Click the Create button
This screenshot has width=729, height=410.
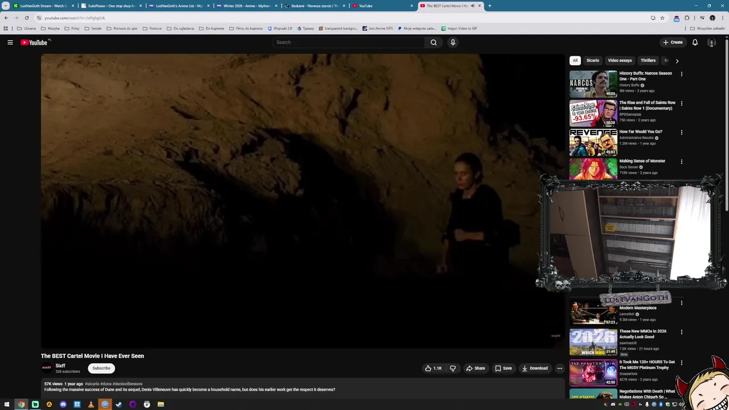pyautogui.click(x=673, y=42)
